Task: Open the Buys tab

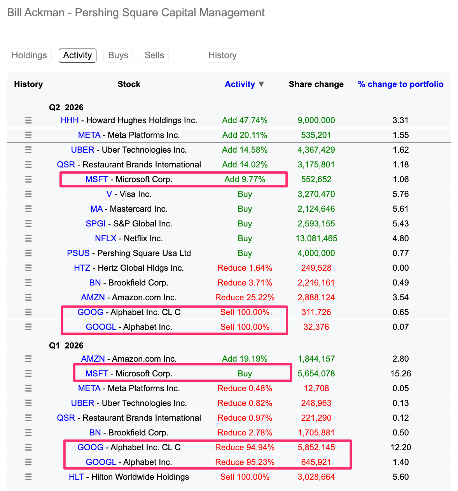Action: point(118,55)
